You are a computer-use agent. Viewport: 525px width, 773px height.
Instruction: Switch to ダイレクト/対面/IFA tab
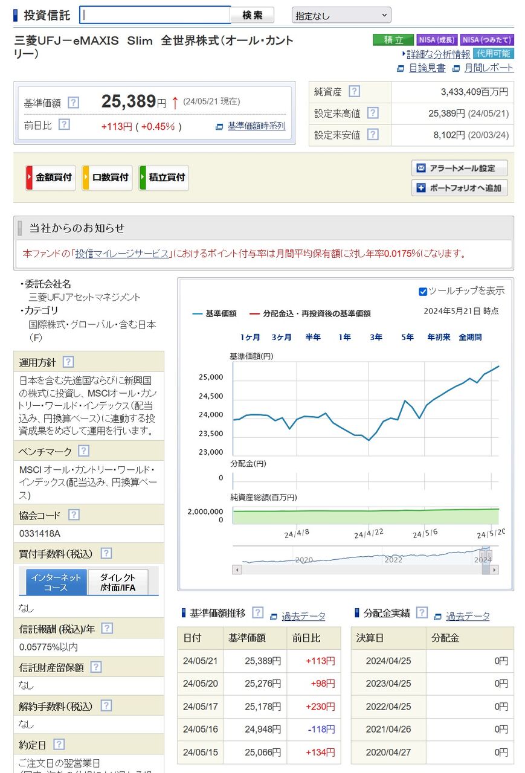point(118,582)
